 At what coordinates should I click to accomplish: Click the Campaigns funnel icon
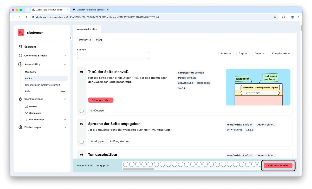click(x=27, y=113)
